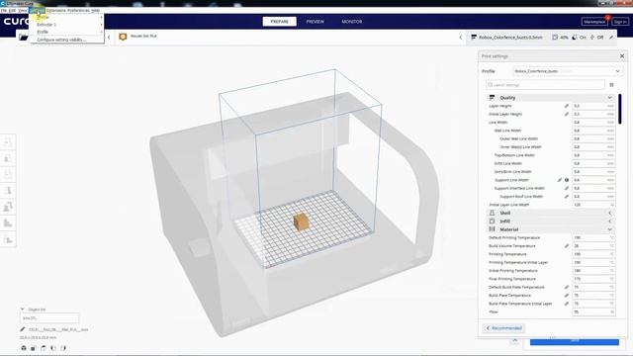The image size is (633, 356).
Task: Click the chevron left of profile summary
Action: [461, 38]
